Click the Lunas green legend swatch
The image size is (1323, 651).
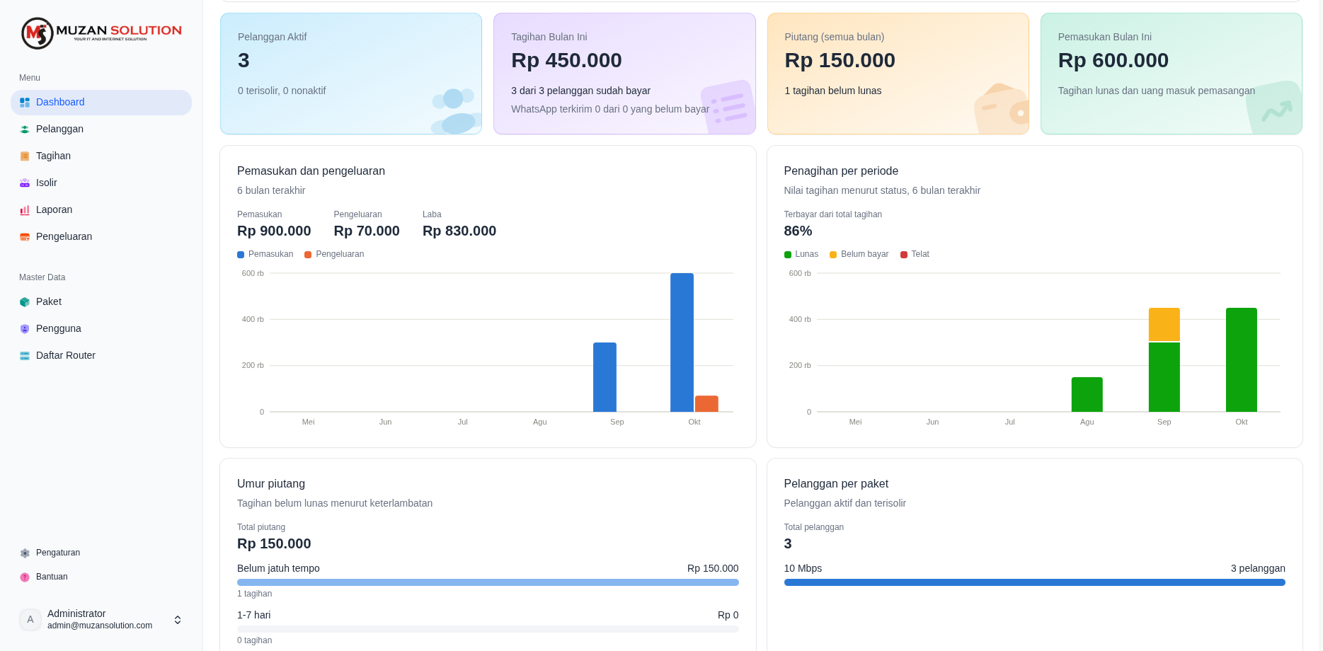788,255
